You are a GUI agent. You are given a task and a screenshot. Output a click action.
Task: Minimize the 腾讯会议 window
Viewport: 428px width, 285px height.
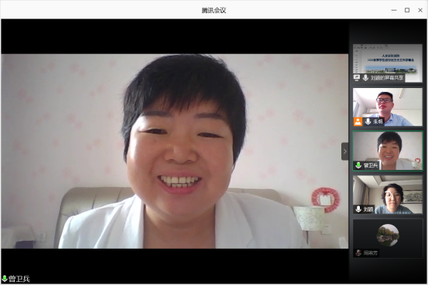pos(394,10)
